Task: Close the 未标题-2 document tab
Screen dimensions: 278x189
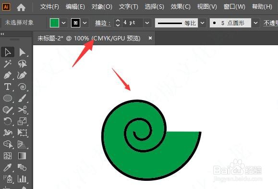Action: point(150,38)
